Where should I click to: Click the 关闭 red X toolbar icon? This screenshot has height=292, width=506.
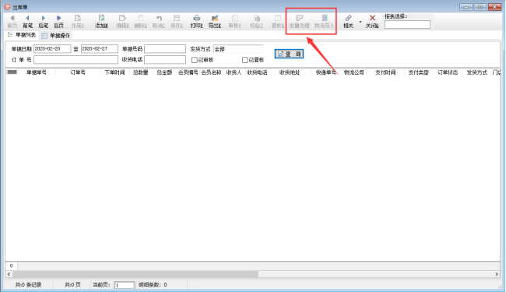[x=372, y=21]
